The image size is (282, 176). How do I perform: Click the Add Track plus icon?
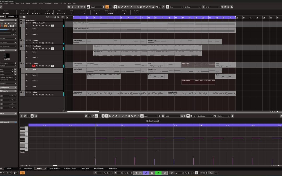pyautogui.click(x=21, y=17)
